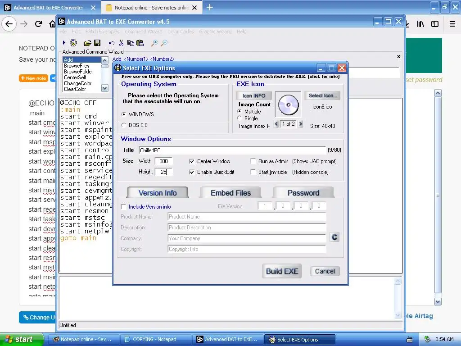Image resolution: width=461 pixels, height=346 pixels.
Task: Toggle the browser sidebar icon
Action: [x=435, y=24]
